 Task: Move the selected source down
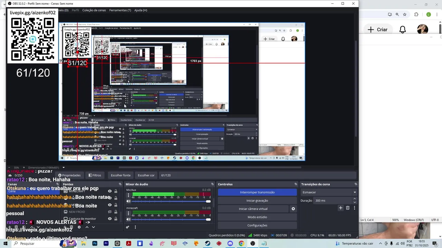(x=93, y=227)
